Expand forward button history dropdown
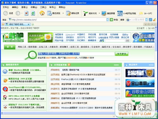The width and height of the screenshot is (158, 119). pyautogui.click(x=22, y=13)
